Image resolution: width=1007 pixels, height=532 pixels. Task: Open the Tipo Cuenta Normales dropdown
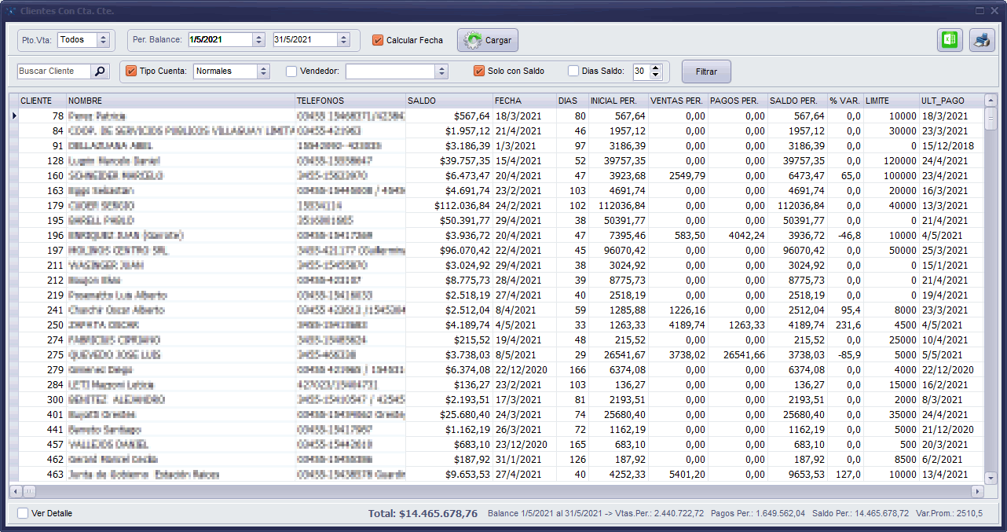pos(263,72)
